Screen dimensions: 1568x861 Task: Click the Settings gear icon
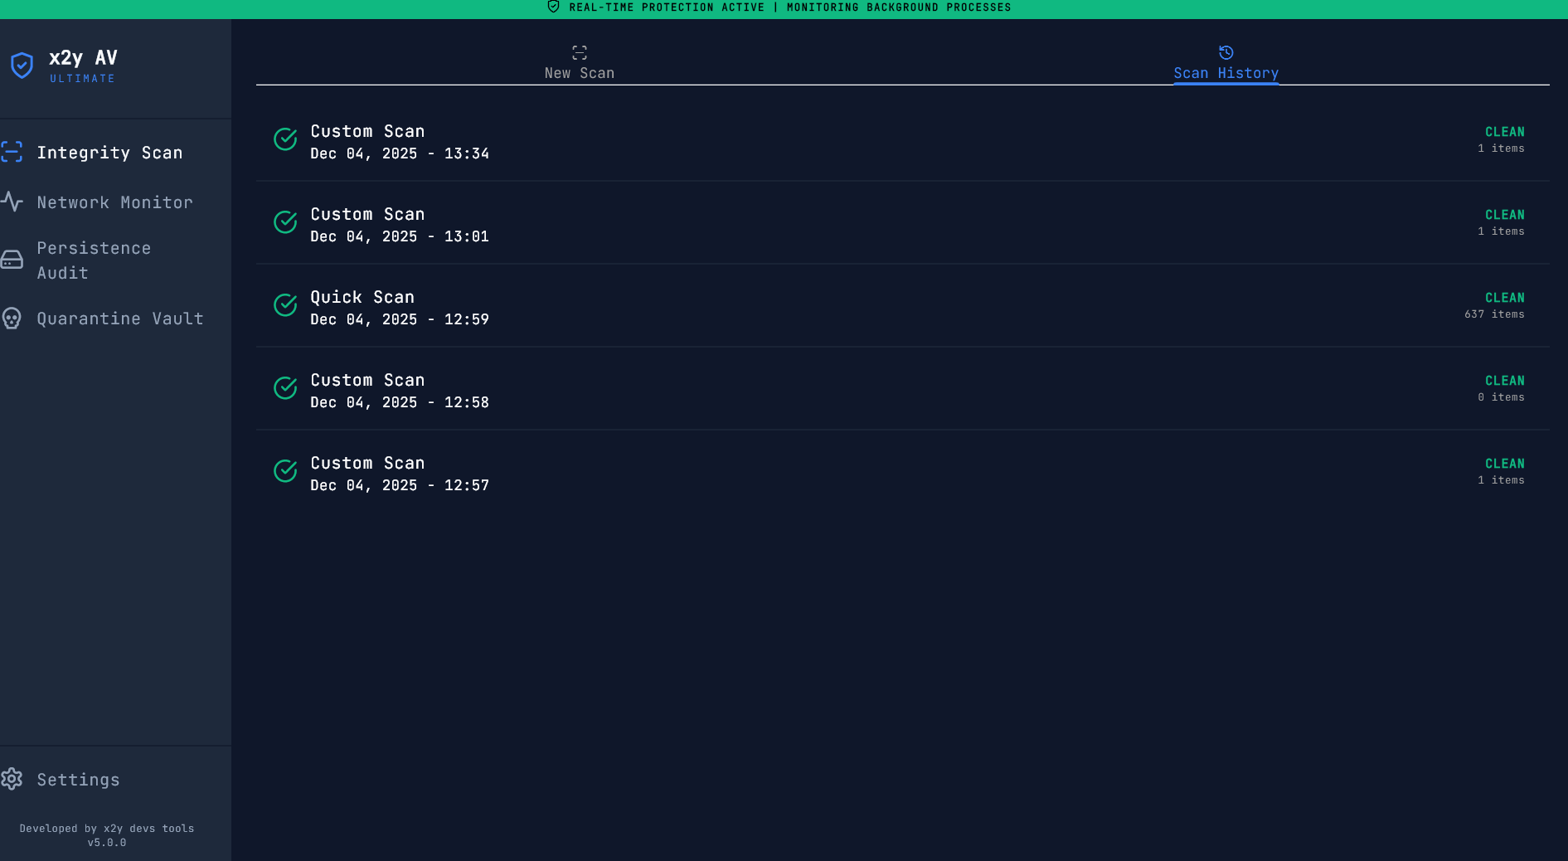[x=12, y=779]
